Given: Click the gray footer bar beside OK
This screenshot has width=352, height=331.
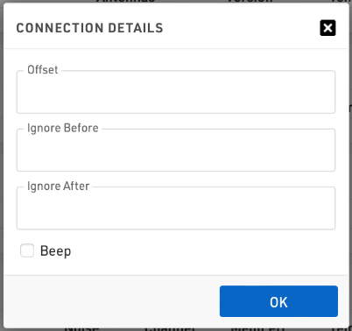Looking at the screenshot, I should 111,301.
